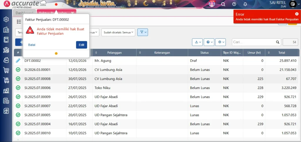Screen dimensions: 301x142
Task: Open the funnel filter dropdown
Action: (x=143, y=32)
